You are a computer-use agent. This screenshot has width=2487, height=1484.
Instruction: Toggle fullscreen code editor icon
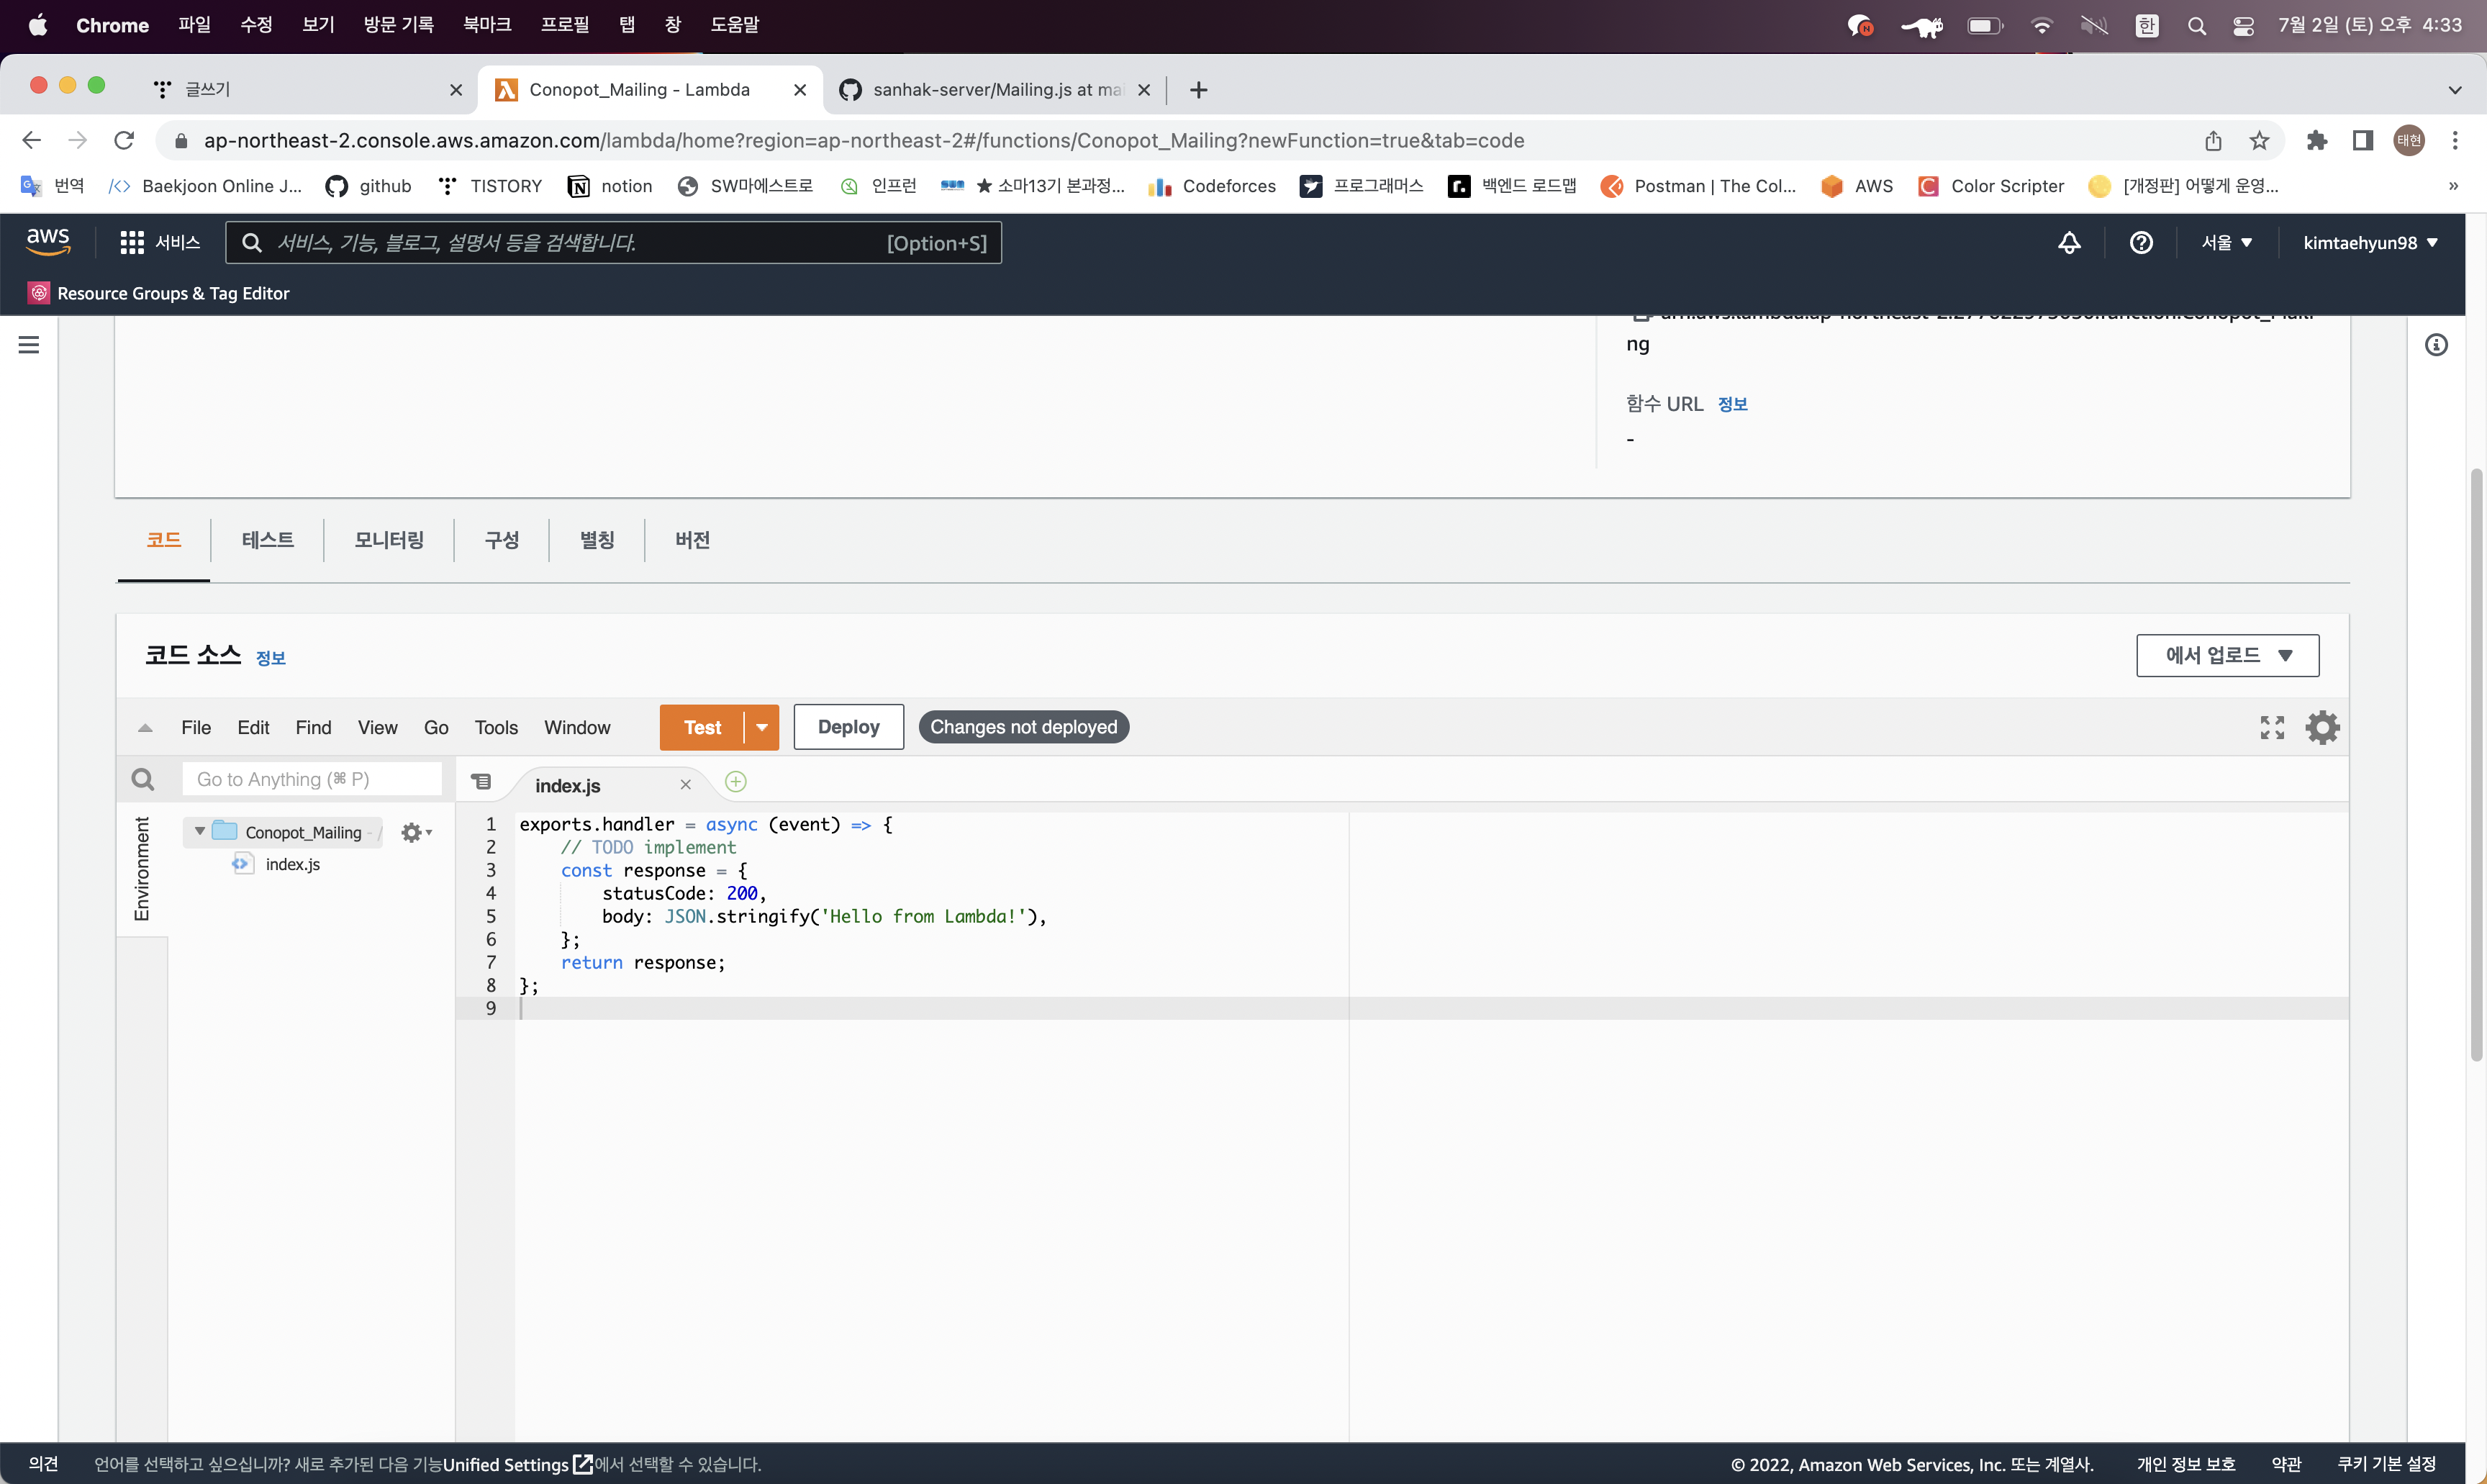tap(2271, 727)
